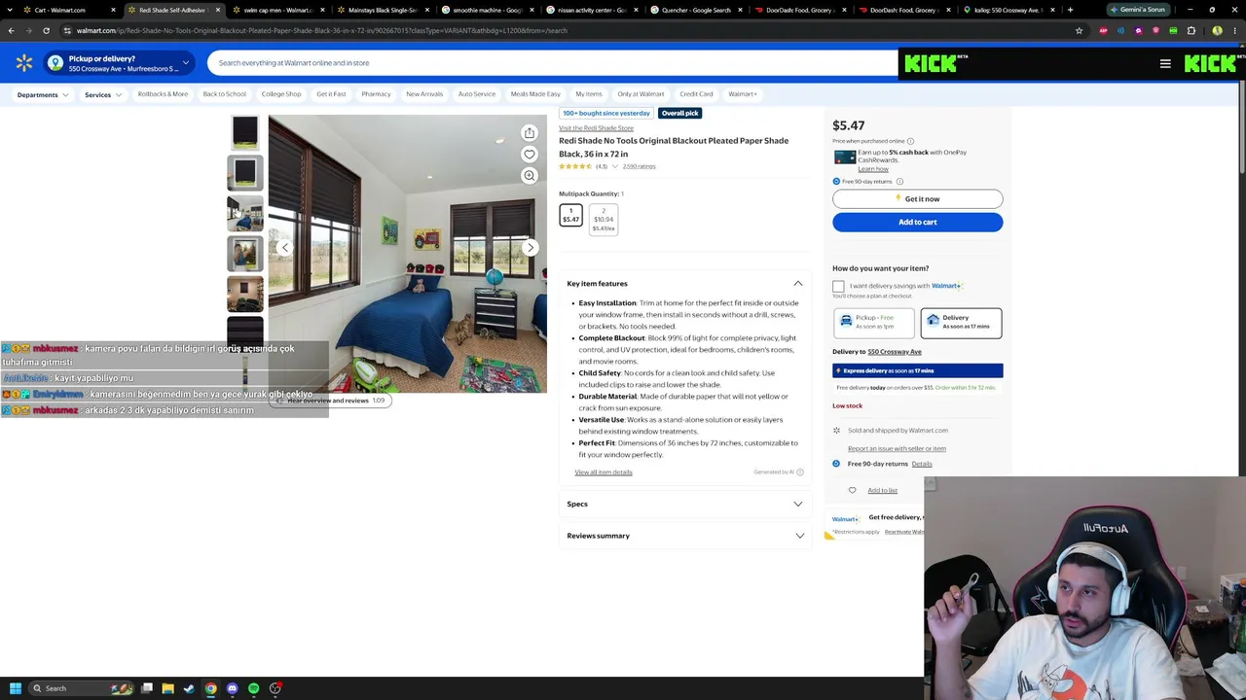Screen dimensions: 1246x700
Task: Open the Kick overlay hamburger menu
Action: click(x=1165, y=64)
